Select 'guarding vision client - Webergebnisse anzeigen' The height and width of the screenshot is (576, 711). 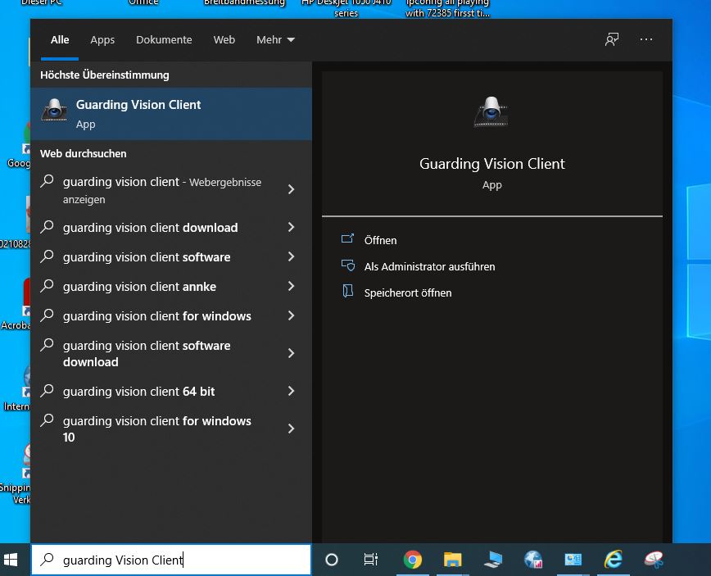coord(171,190)
